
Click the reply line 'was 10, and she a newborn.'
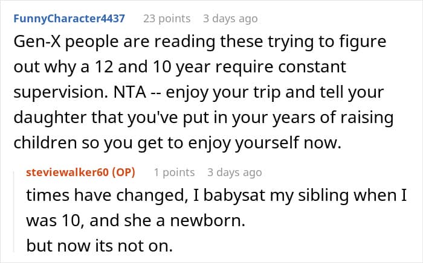[x=136, y=221]
